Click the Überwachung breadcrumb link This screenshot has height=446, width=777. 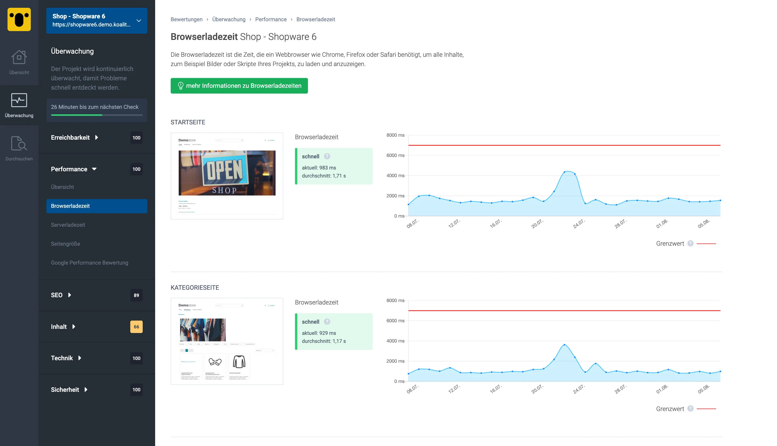(228, 19)
